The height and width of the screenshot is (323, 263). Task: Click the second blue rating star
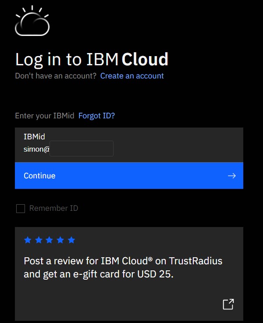point(39,240)
